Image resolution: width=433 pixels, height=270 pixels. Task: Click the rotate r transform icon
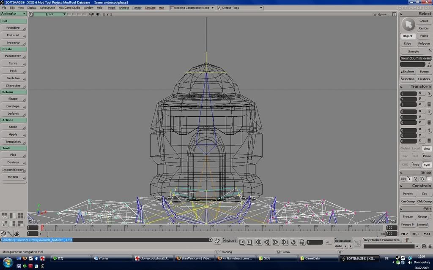(x=429, y=112)
